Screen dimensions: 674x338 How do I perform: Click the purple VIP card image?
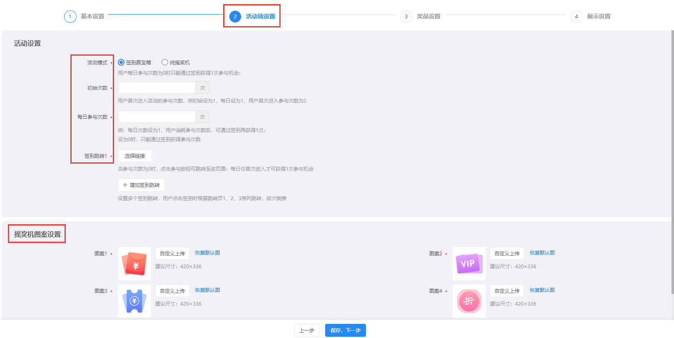coord(469,264)
